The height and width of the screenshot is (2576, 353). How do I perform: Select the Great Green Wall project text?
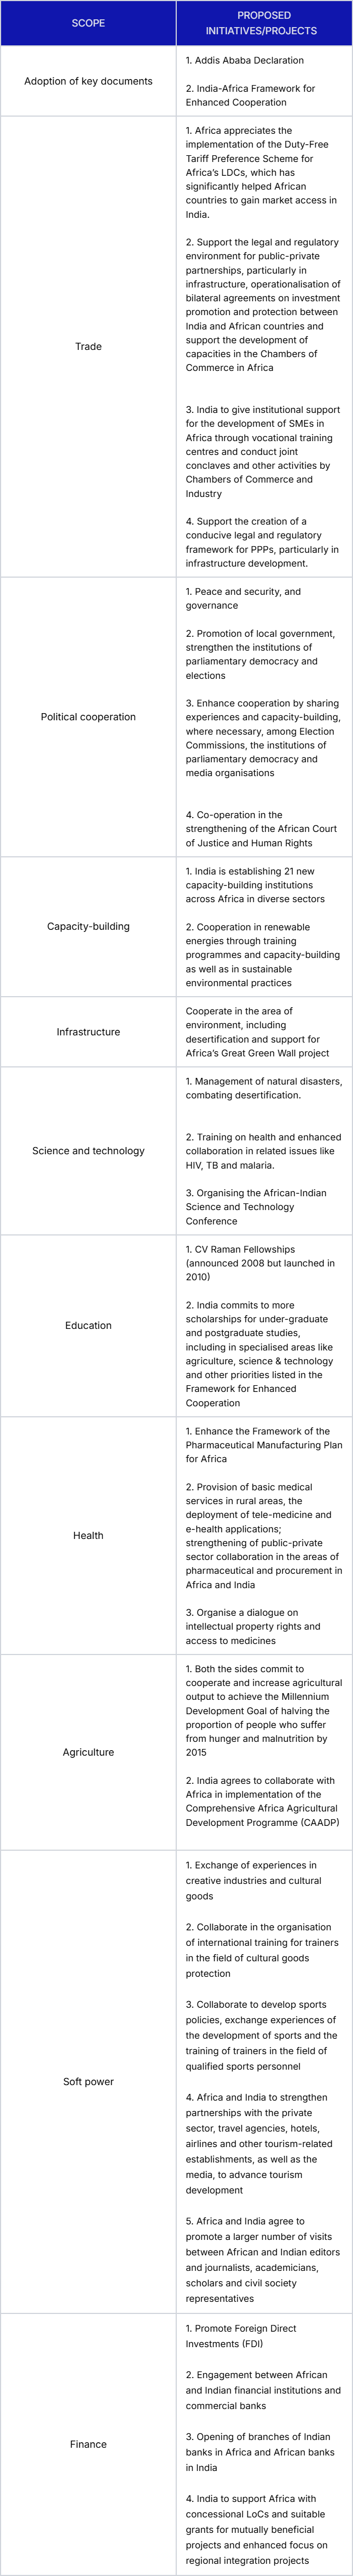point(258,1032)
